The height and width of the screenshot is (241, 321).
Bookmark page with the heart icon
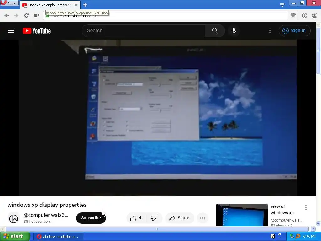point(293,16)
